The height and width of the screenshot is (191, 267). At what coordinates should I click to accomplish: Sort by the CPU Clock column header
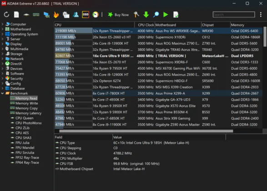tap(145, 25)
